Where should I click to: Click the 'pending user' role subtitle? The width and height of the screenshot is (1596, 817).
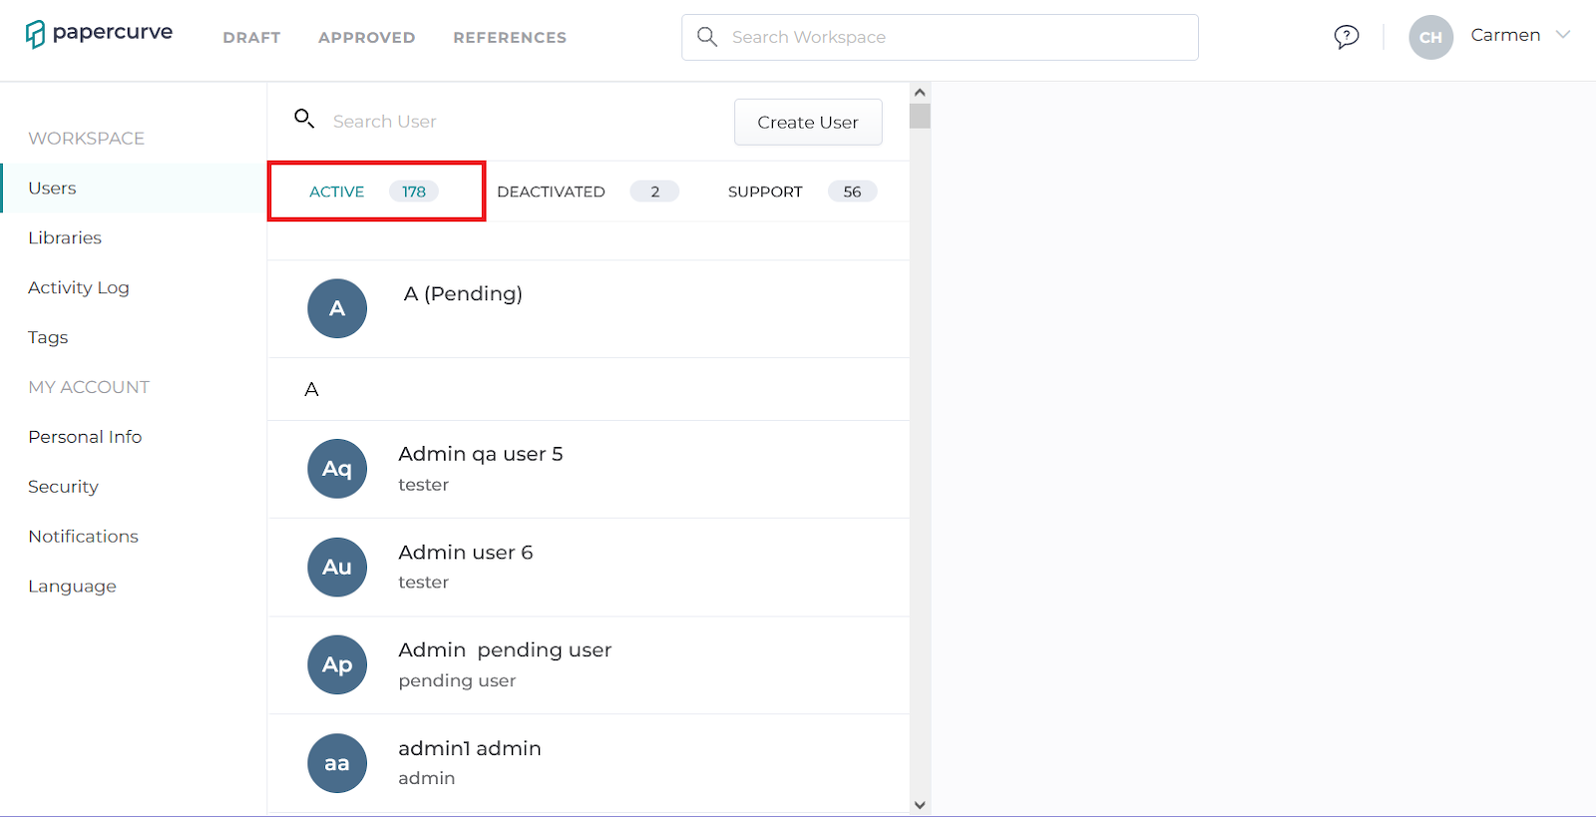[457, 680]
